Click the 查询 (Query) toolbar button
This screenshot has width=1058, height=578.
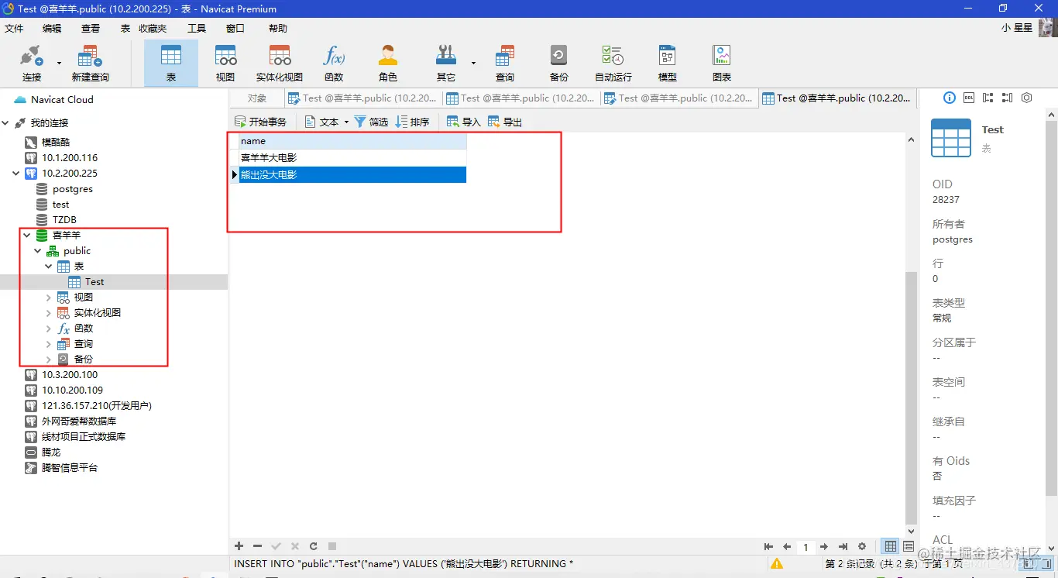(x=505, y=64)
